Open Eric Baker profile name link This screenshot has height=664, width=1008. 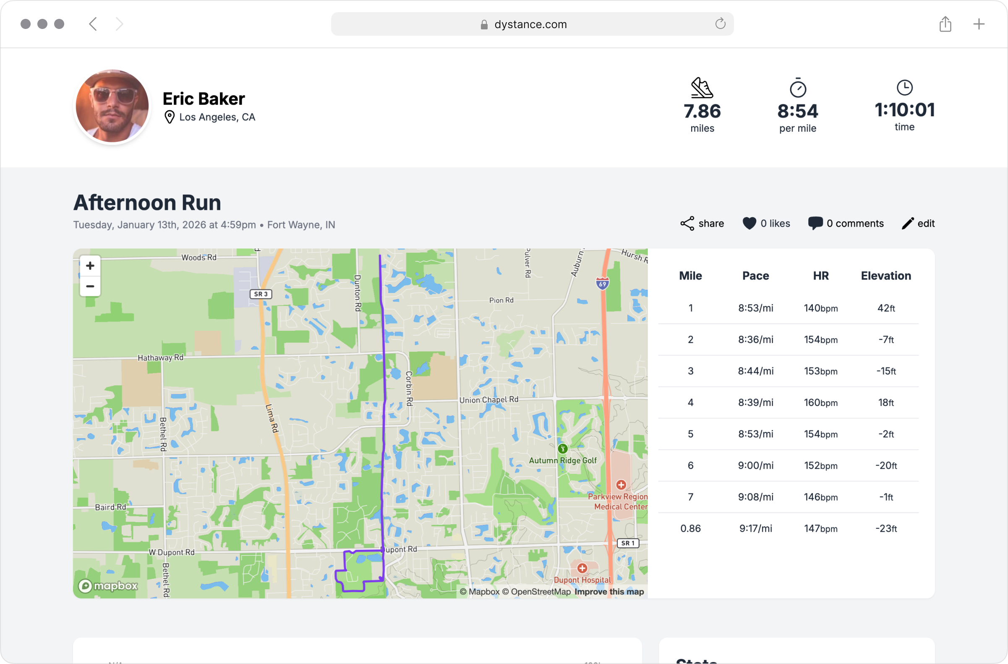(204, 99)
